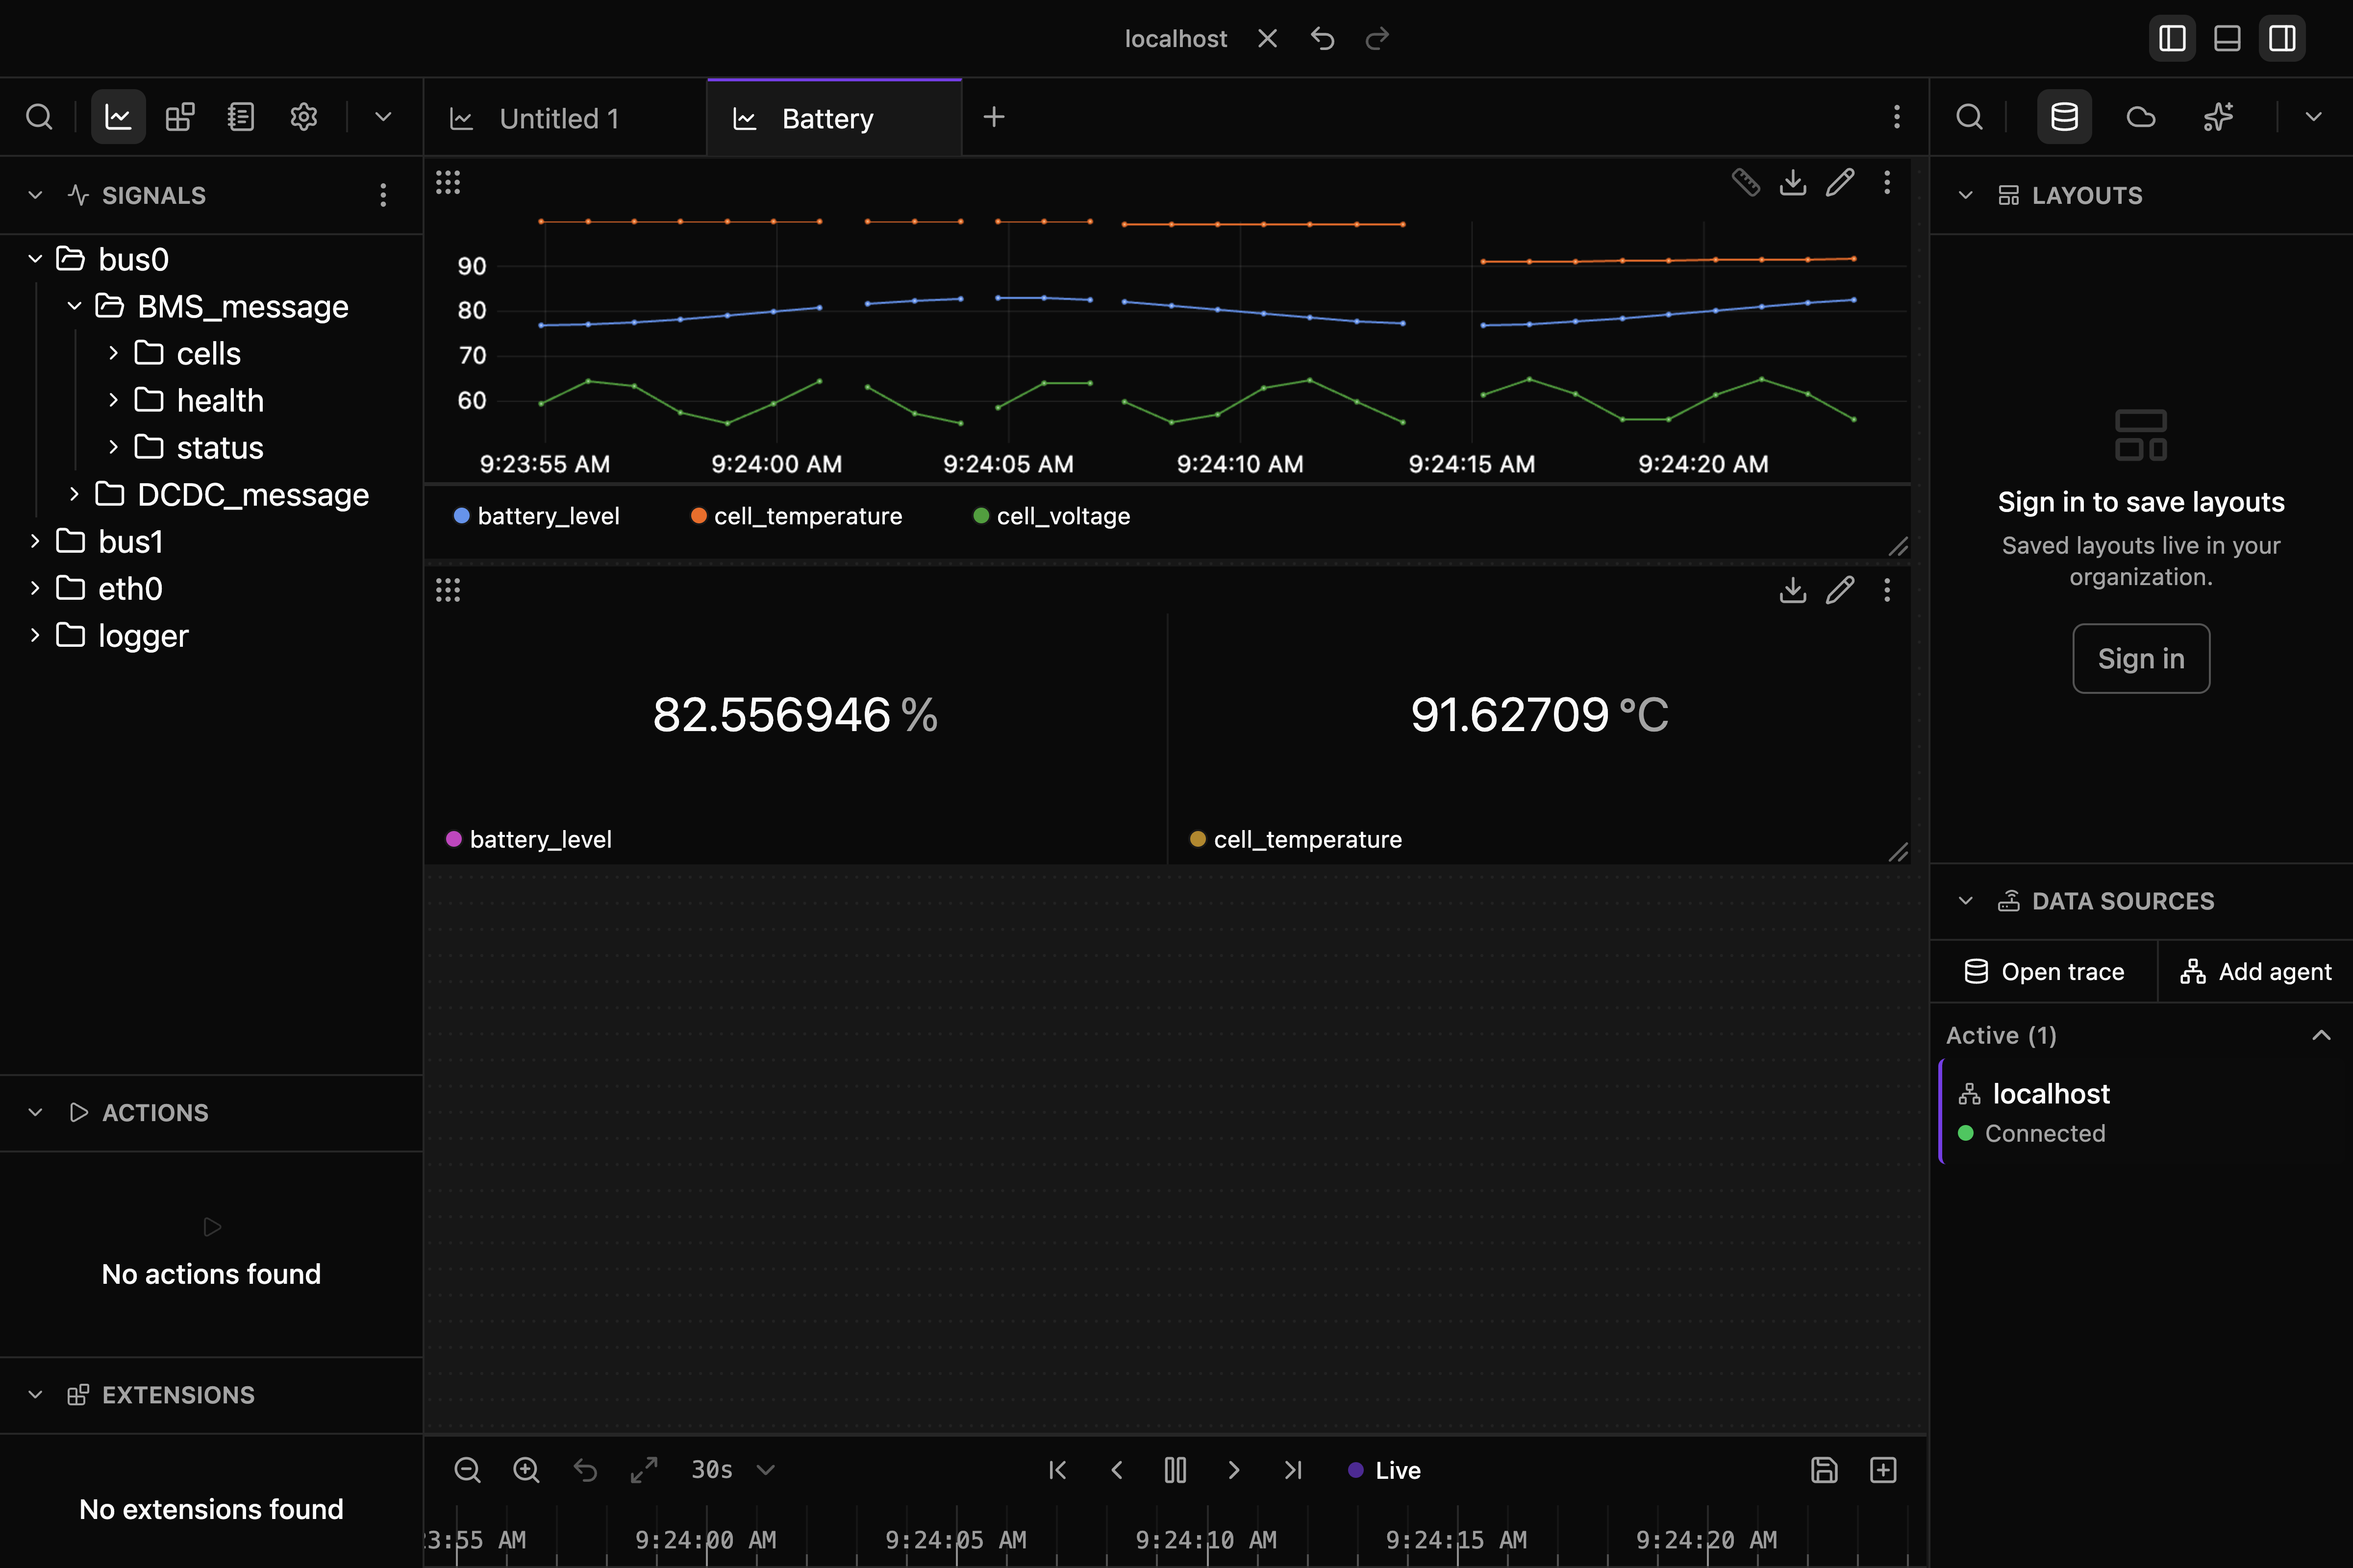The width and height of the screenshot is (2353, 1568).
Task: Add a new tab with plus icon
Action: [994, 117]
